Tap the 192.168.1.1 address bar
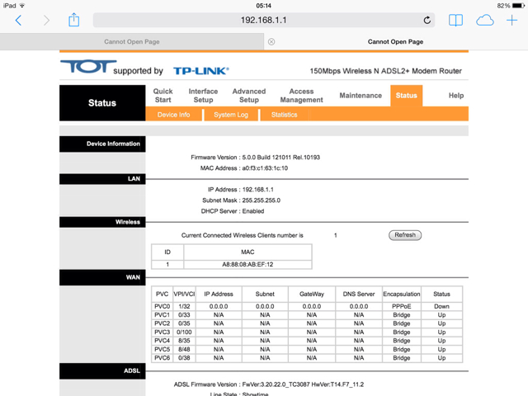 [264, 20]
